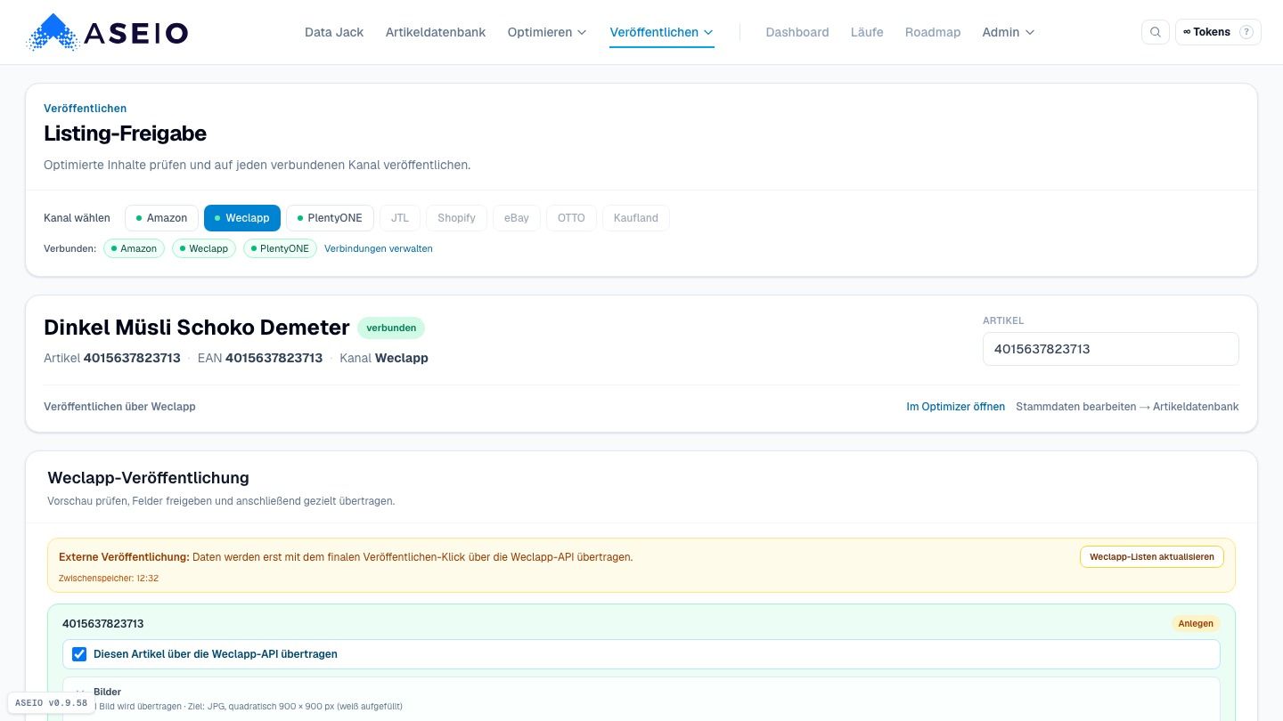The height and width of the screenshot is (721, 1283).
Task: Select the highlighted Weclapp channel button
Action: coord(242,218)
